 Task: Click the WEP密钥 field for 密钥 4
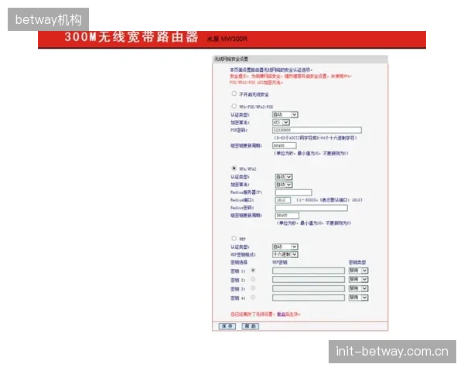(309, 298)
